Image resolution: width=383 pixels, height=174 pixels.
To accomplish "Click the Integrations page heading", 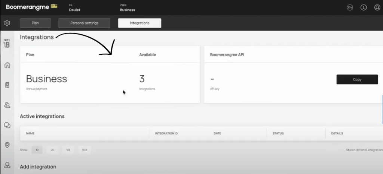I will (37, 37).
